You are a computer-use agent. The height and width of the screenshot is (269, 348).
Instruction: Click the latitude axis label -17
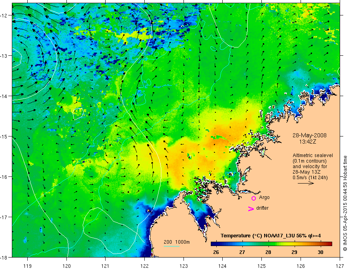4,217
